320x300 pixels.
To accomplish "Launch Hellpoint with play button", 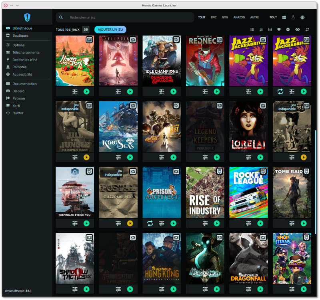I will click(130, 92).
